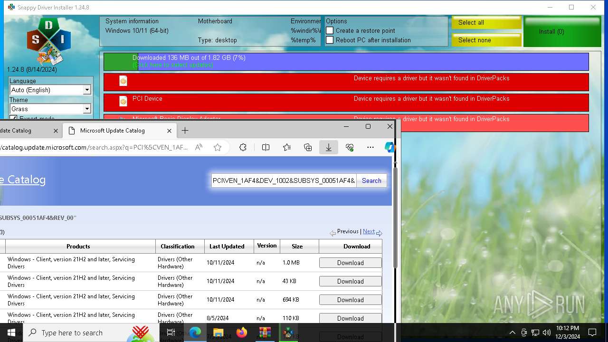608x342 pixels.
Task: Click System information heading in SDI
Action: [x=132, y=21]
